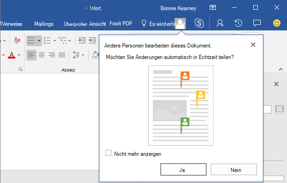Open version history clock icon
287x183 pixels.
pos(238,23)
